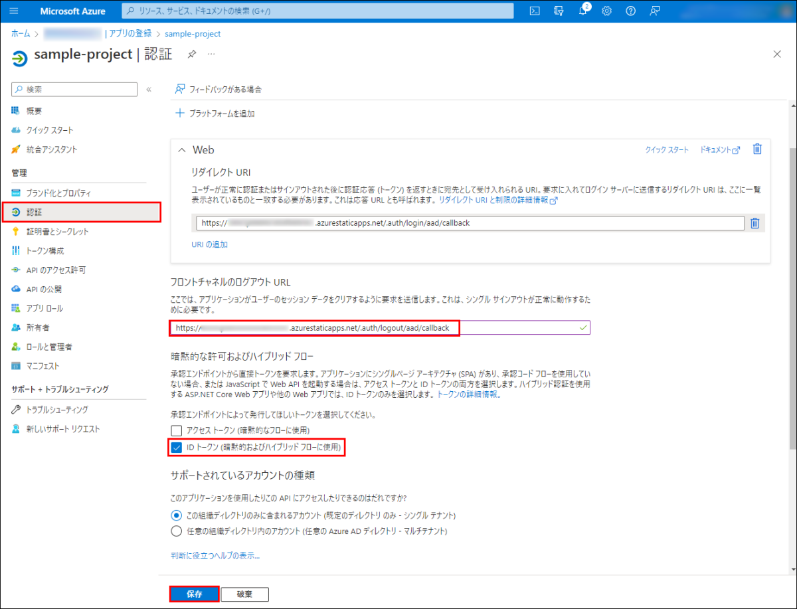
Task: Click the URI の追加 link
Action: coord(209,244)
